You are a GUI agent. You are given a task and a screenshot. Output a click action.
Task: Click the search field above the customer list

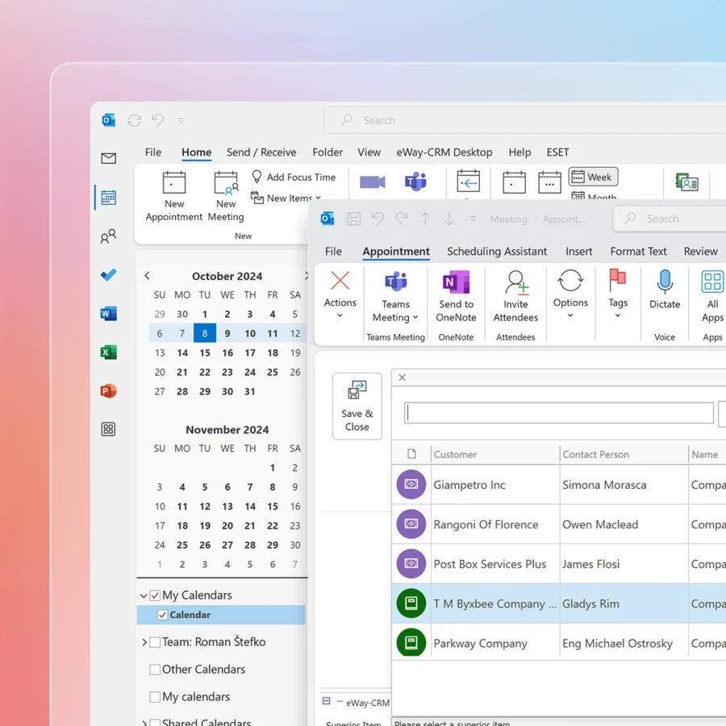[x=558, y=413]
